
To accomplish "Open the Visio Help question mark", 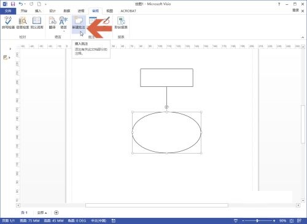I will [x=279, y=4].
